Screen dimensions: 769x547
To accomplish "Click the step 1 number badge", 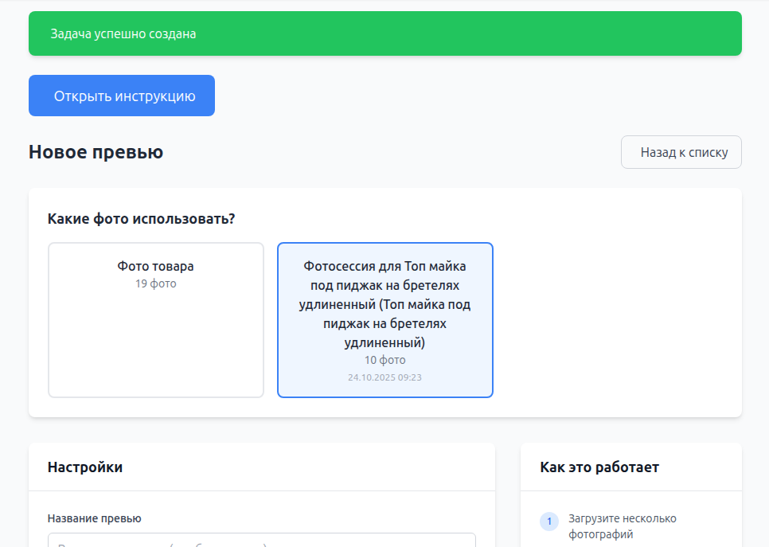I will 548,522.
